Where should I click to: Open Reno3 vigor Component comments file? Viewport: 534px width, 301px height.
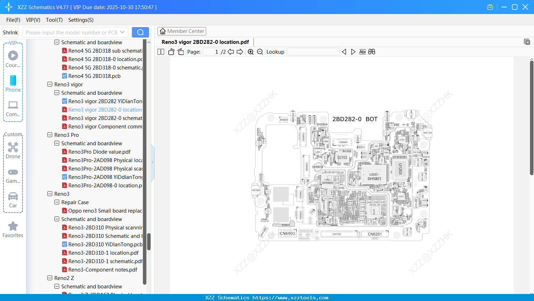pos(102,127)
